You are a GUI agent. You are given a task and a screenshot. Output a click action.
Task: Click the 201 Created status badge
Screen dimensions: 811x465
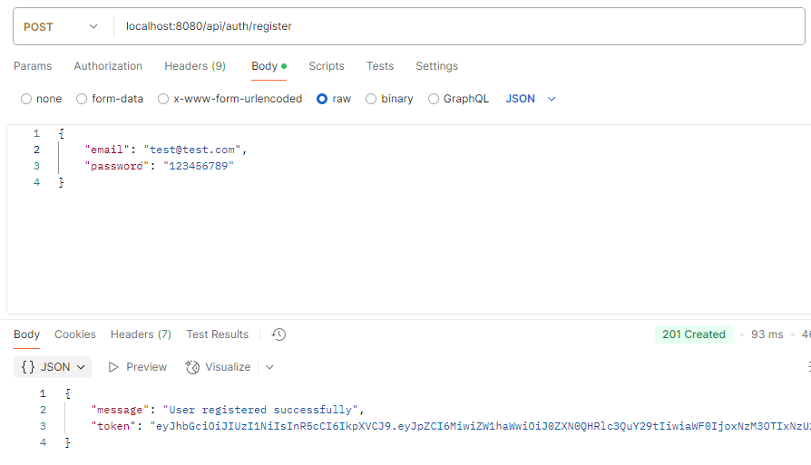click(x=694, y=334)
